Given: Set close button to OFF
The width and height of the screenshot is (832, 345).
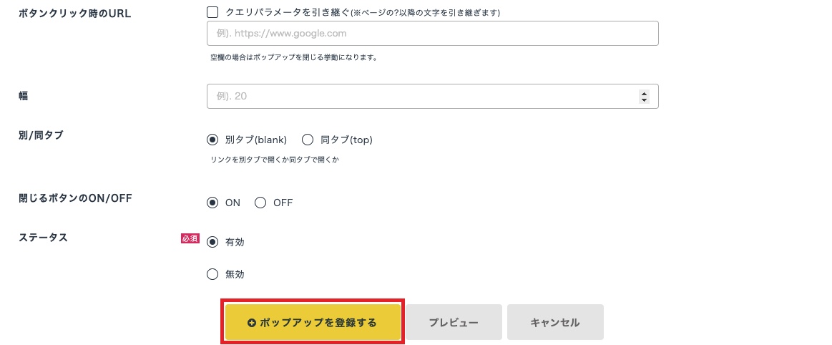Looking at the screenshot, I should point(260,203).
